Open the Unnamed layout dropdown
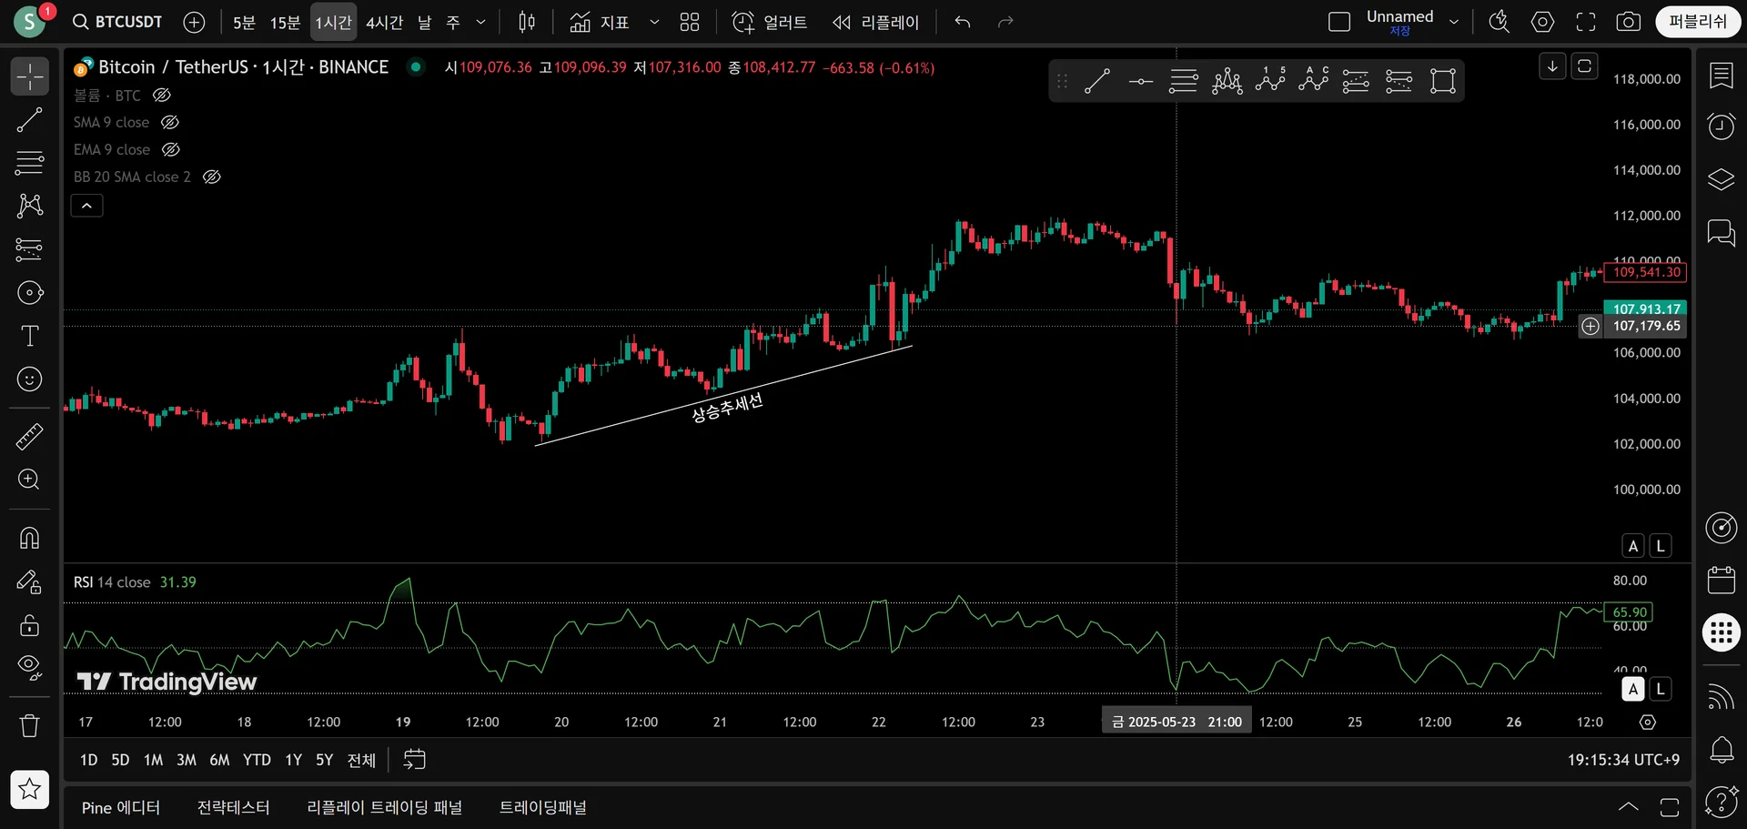Image resolution: width=1747 pixels, height=829 pixels. coord(1453,22)
